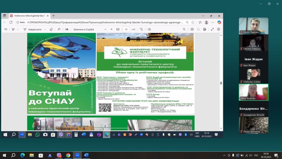Screen dimensions: 282x159
Task: Open PDF viewer settings gear
Action: (x=219, y=29)
